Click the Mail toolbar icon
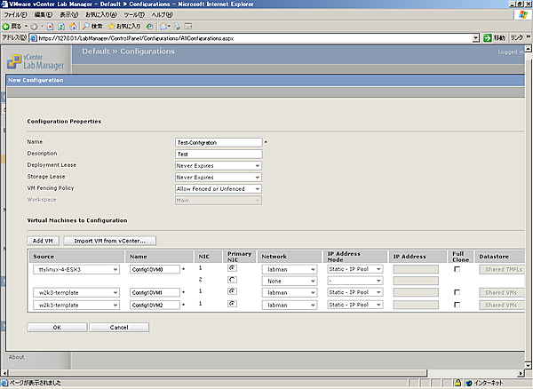The height and width of the screenshot is (389, 533). point(165,27)
